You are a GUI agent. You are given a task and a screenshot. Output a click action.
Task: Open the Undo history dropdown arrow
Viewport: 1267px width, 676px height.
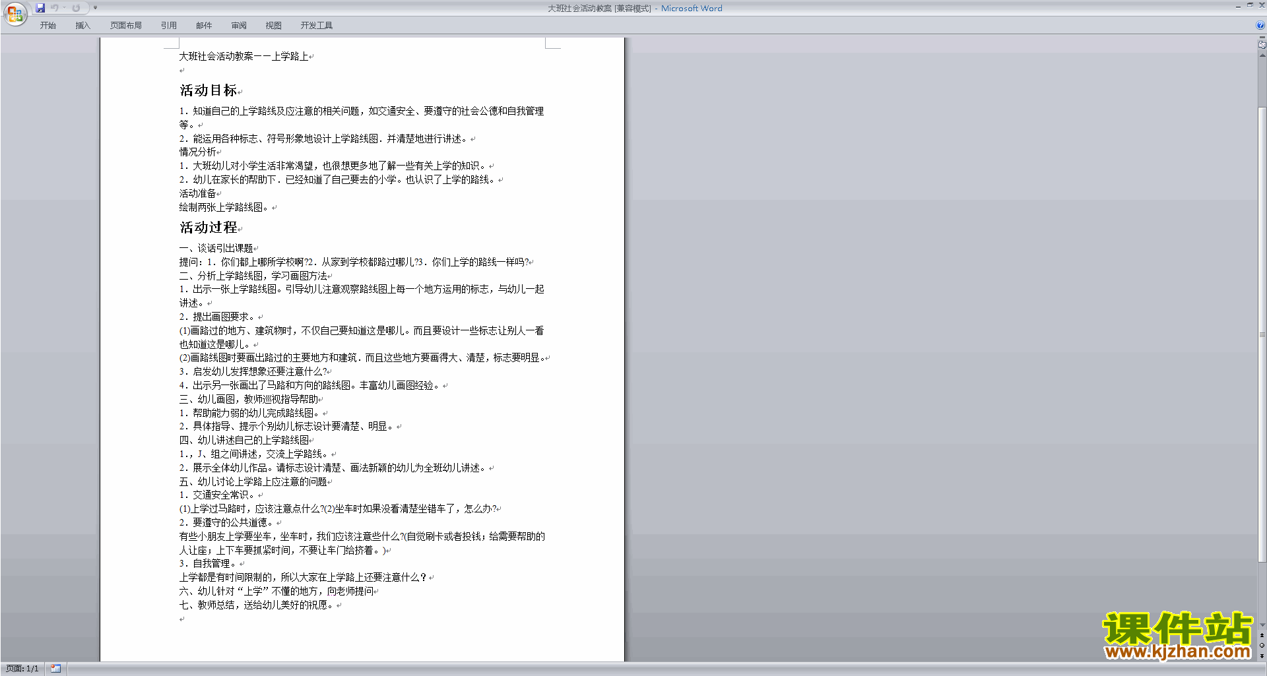click(64, 8)
